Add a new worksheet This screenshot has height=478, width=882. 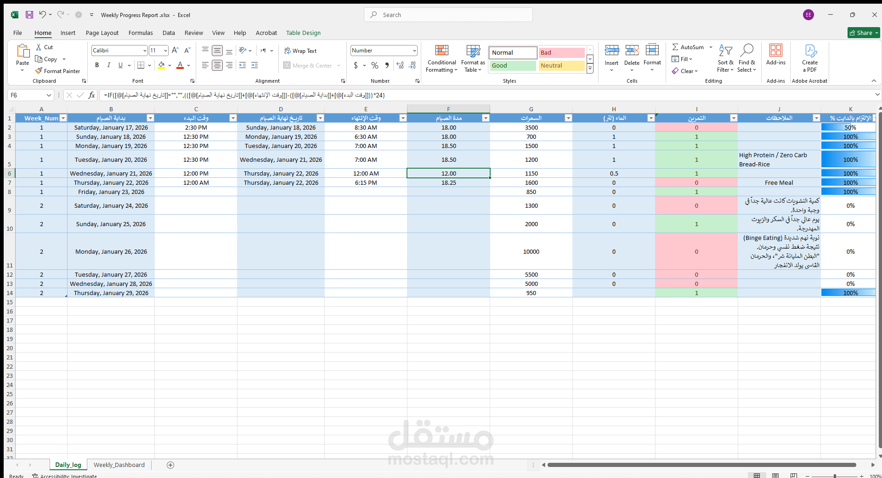click(x=170, y=465)
